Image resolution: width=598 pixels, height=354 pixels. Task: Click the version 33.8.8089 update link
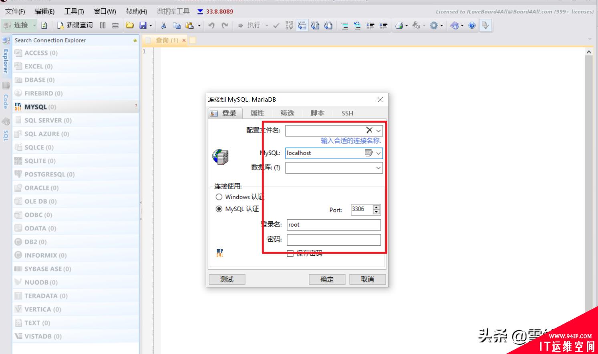pos(219,12)
